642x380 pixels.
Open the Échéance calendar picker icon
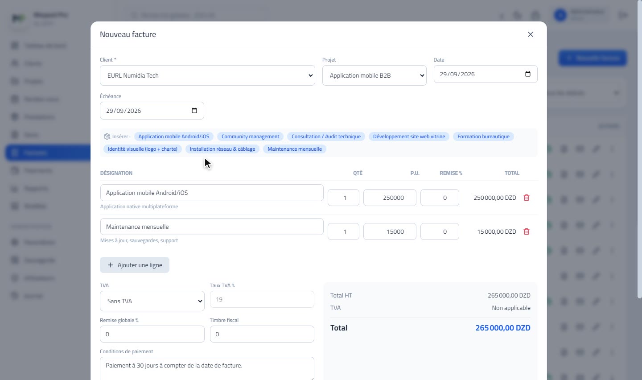point(194,111)
